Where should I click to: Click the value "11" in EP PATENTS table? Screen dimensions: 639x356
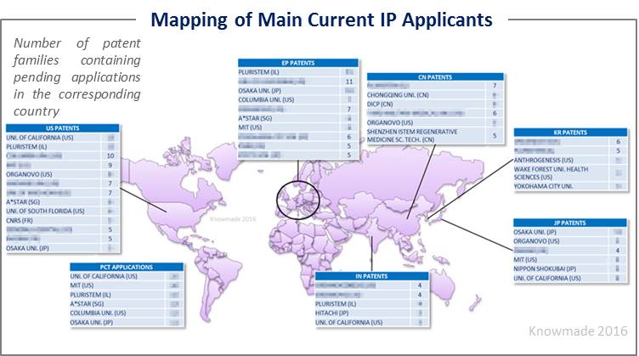(349, 82)
